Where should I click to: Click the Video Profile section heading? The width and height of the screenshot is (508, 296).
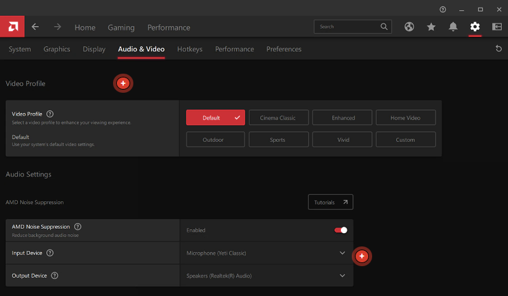pyautogui.click(x=25, y=84)
